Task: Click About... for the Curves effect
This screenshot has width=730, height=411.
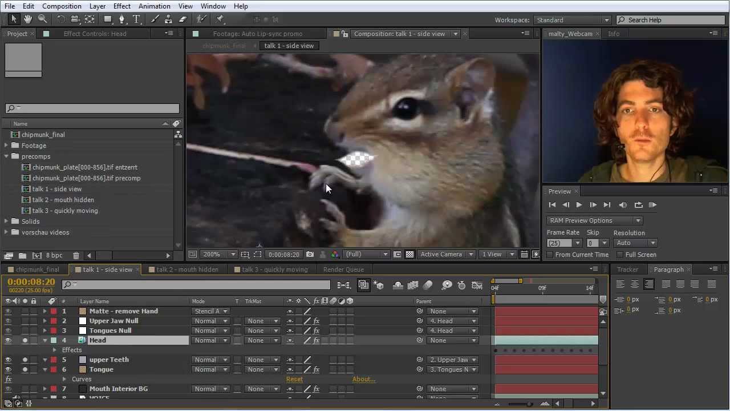Action: (x=364, y=379)
